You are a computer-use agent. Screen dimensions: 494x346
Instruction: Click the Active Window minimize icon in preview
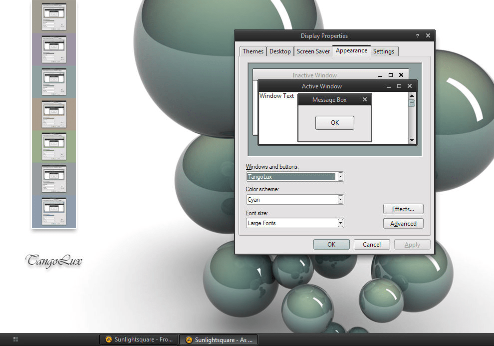tap(388, 86)
